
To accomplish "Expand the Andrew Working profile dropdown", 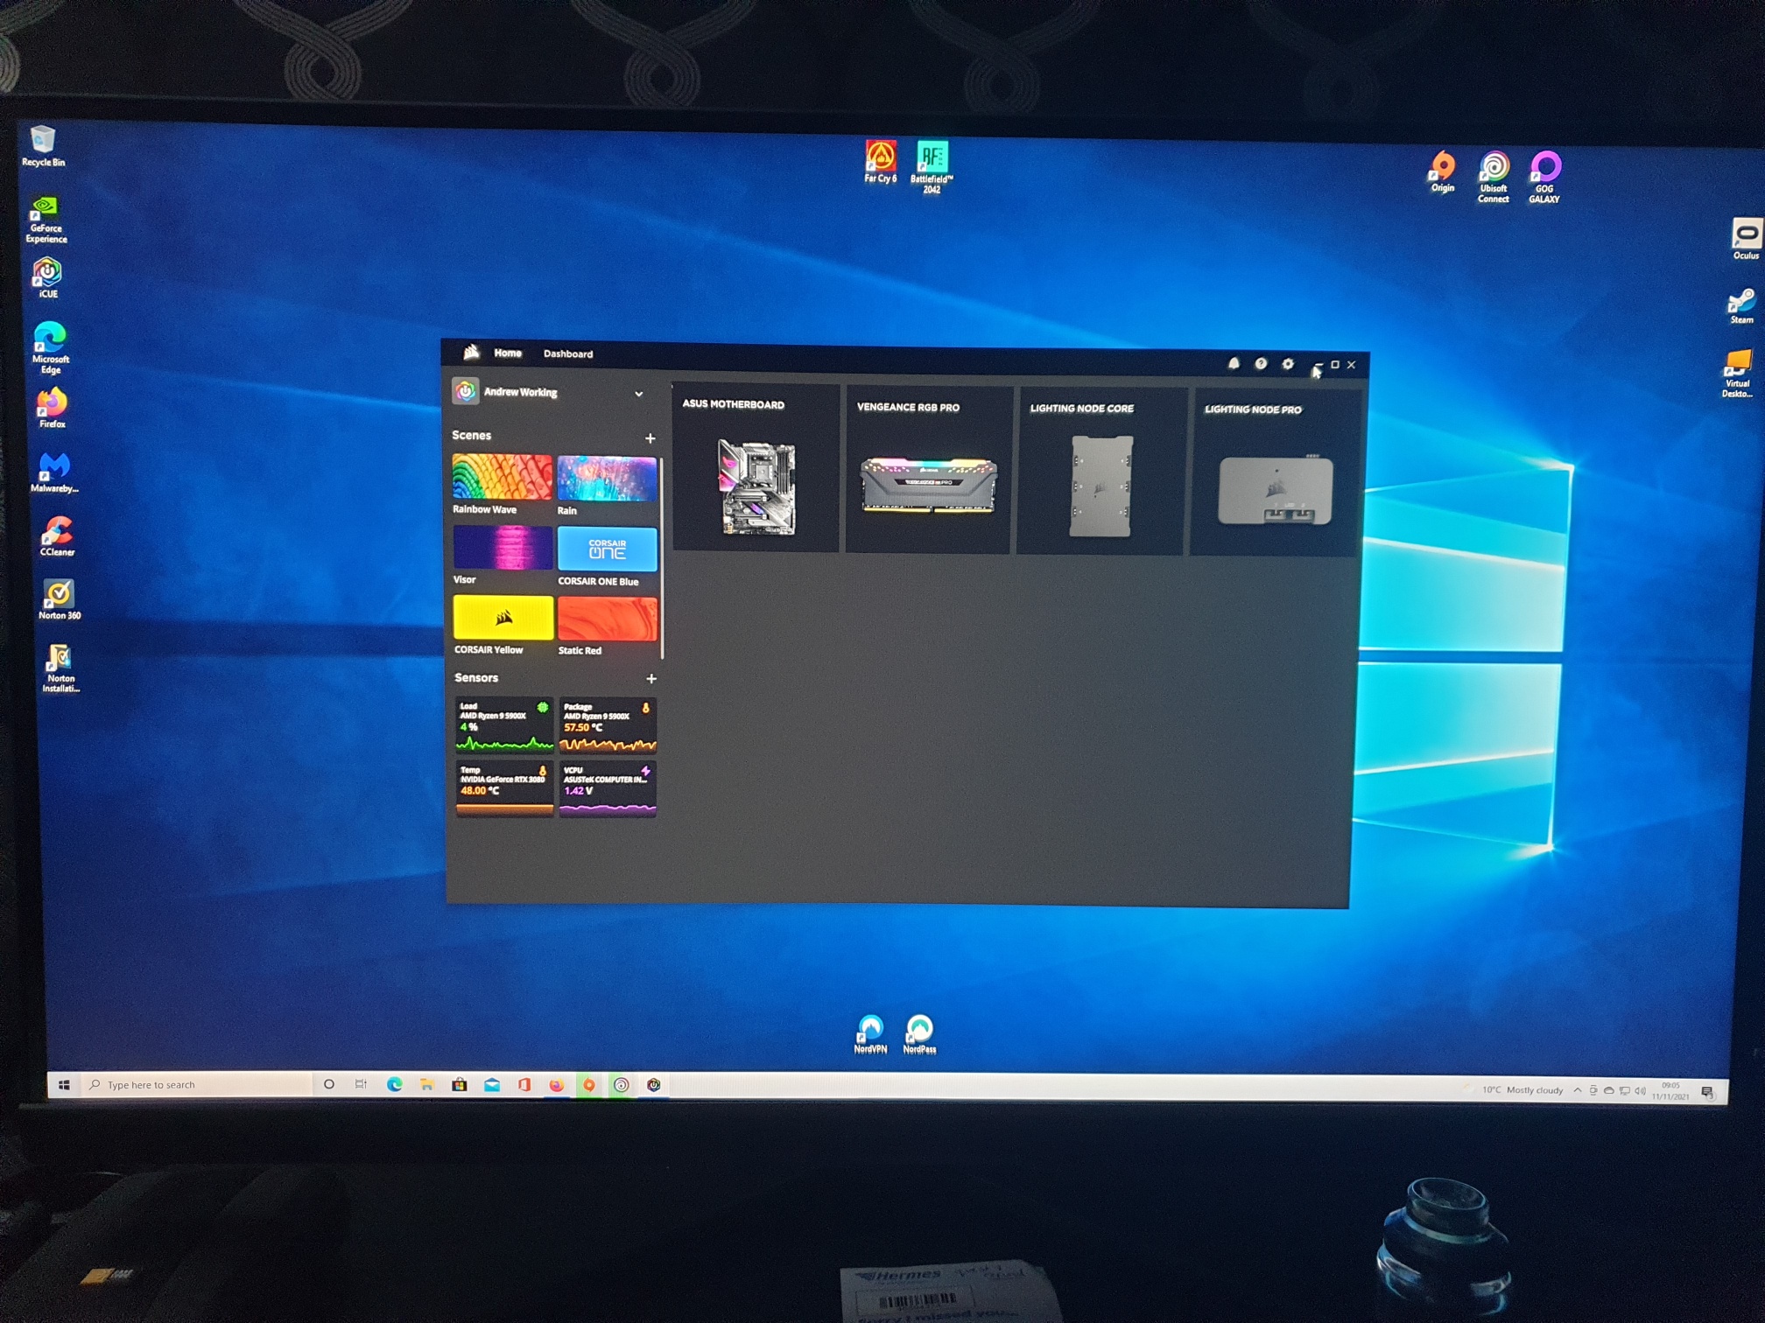I will (x=639, y=394).
